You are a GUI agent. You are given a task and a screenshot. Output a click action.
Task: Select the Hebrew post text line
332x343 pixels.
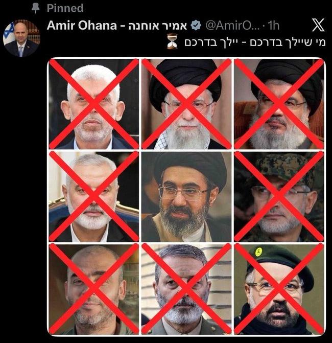coord(255,42)
